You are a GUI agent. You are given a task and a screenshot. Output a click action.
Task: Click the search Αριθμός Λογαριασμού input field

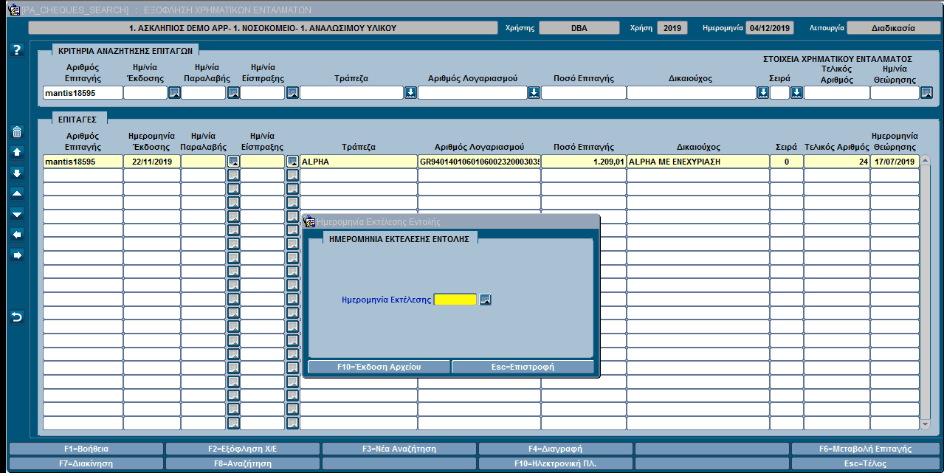coord(472,93)
